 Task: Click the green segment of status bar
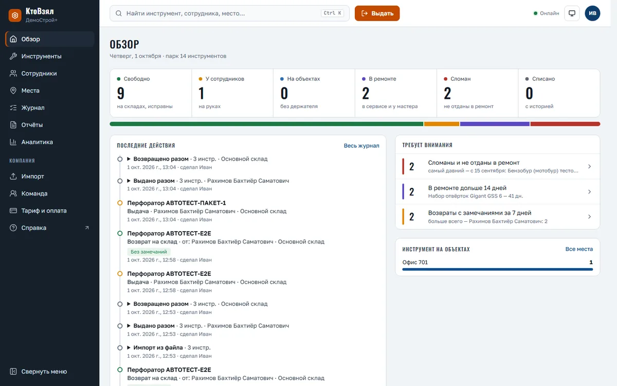point(266,124)
